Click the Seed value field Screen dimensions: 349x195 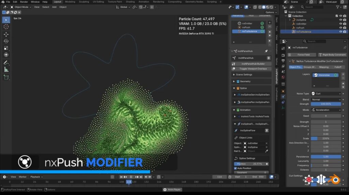(x=326, y=116)
